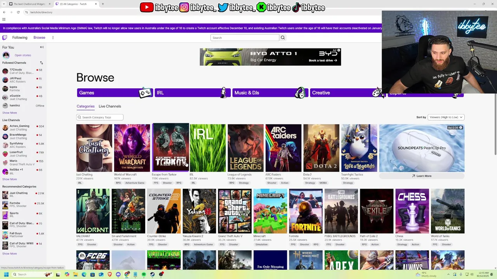Screen dimensions: 497x279
Task: Click the Simulation tag under Minecraft
Action: click(261, 245)
